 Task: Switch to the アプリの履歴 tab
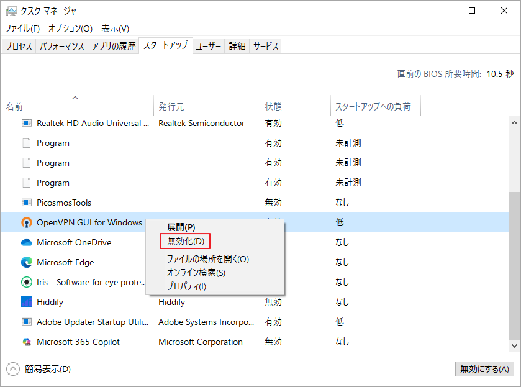114,46
